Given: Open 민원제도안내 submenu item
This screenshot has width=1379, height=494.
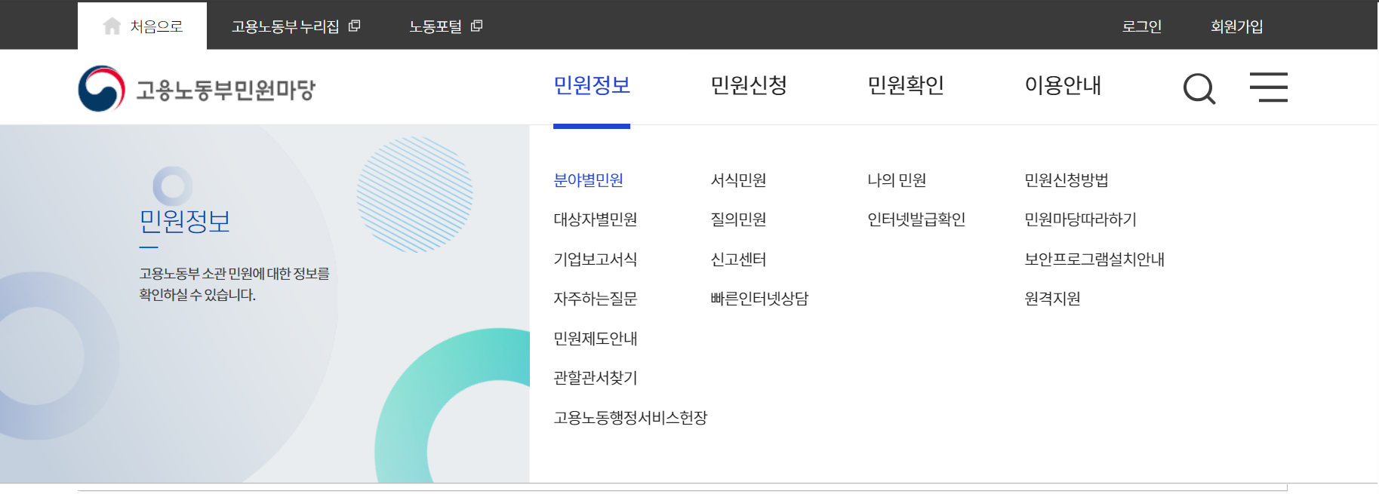Looking at the screenshot, I should click(596, 339).
